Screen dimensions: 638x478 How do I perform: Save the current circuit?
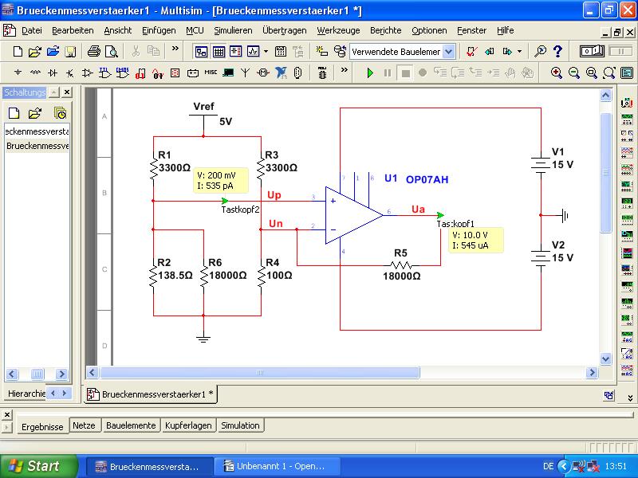tap(70, 52)
